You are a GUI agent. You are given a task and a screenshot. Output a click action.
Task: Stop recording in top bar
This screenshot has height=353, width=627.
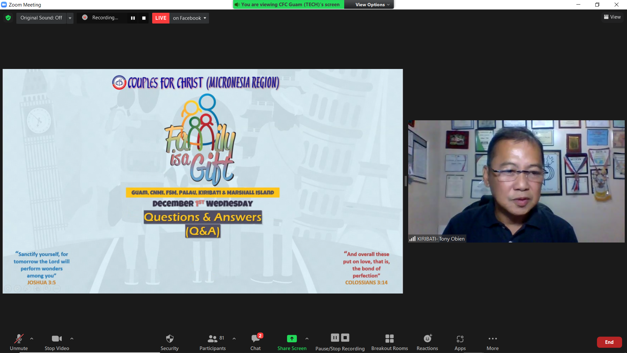[x=144, y=18]
